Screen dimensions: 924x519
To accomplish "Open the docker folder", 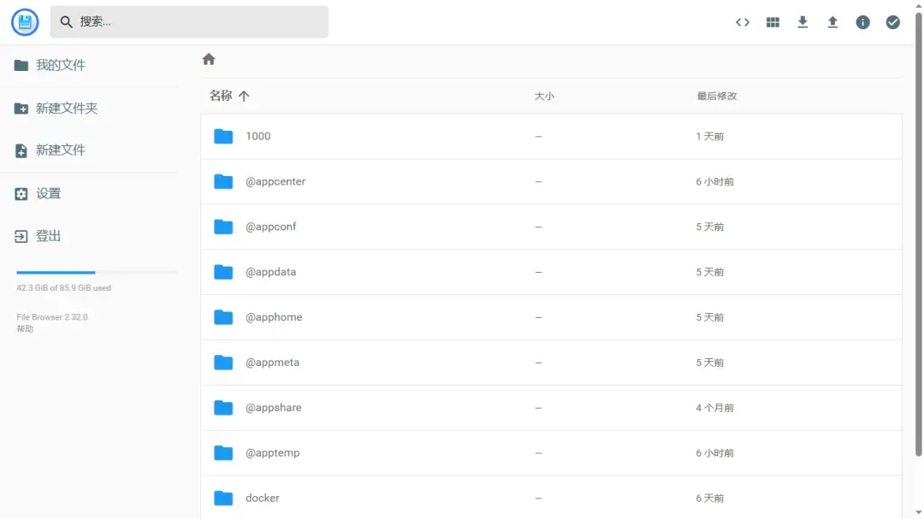I will [x=263, y=498].
